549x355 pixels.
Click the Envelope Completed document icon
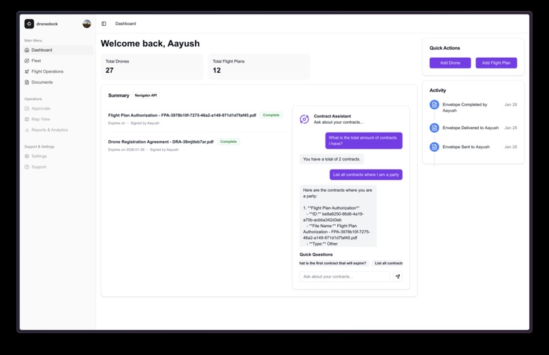pos(434,105)
